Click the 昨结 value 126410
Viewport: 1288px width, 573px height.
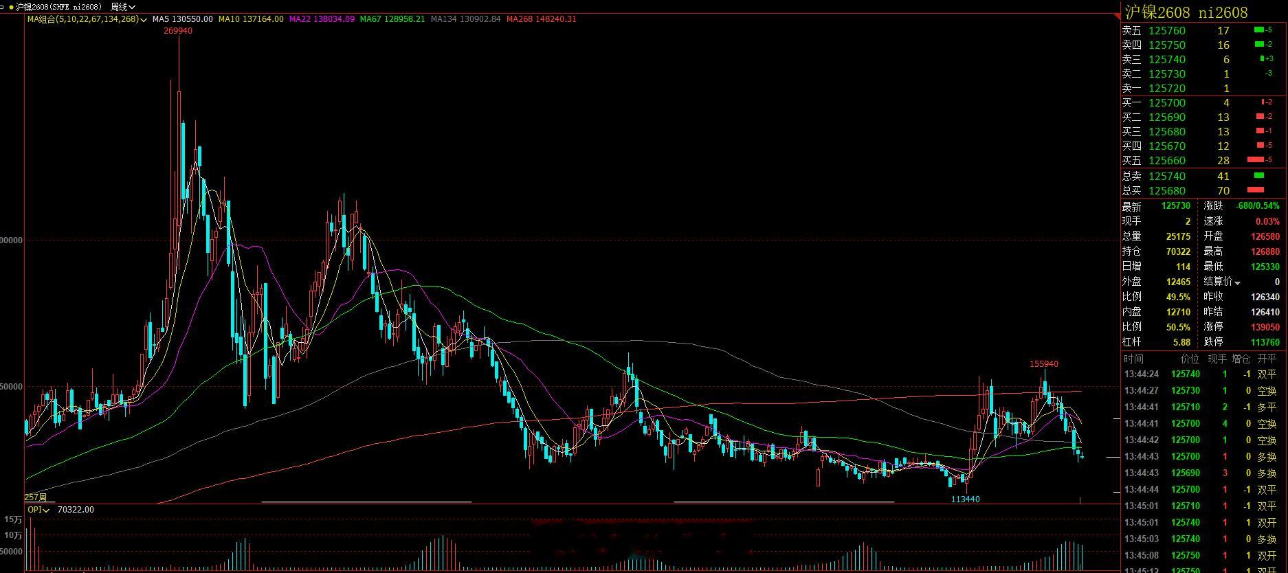point(1265,312)
